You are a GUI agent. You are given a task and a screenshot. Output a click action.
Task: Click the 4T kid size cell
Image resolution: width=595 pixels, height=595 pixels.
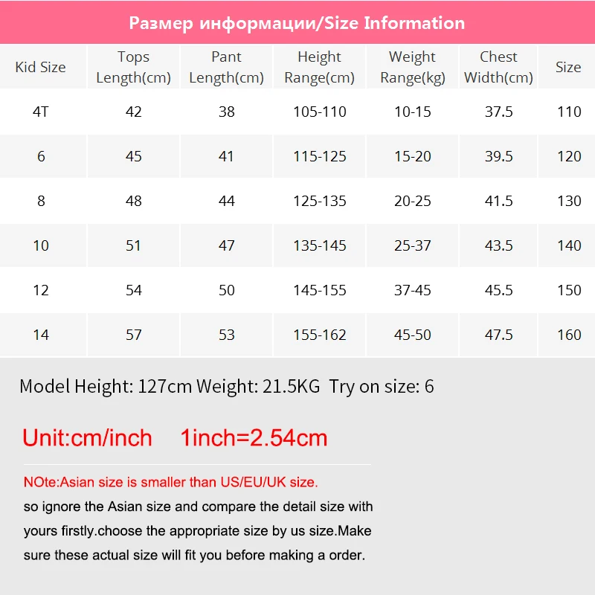tap(41, 112)
